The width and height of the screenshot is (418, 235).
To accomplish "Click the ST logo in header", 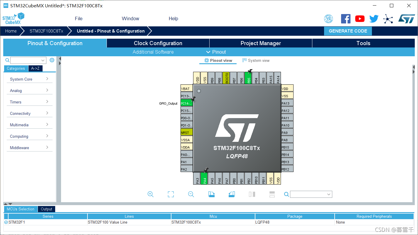I will pos(407,19).
